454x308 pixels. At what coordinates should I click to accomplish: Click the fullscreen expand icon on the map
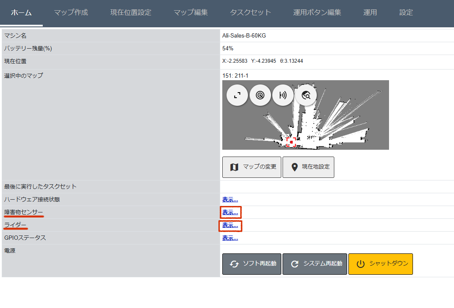click(237, 96)
